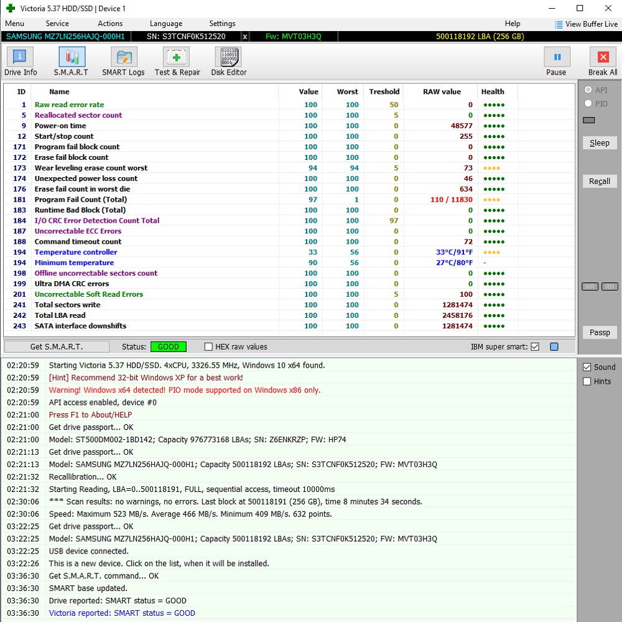
Task: Click the Passp button
Action: click(600, 332)
